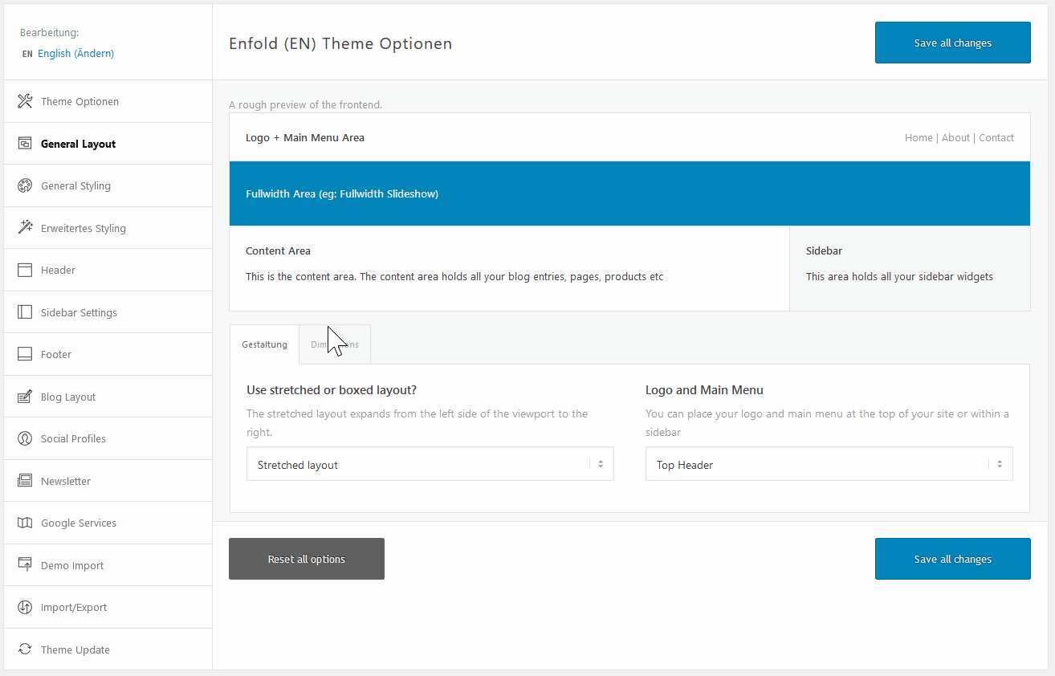Click the English (Ändern) language link
This screenshot has width=1055, height=676.
[75, 54]
